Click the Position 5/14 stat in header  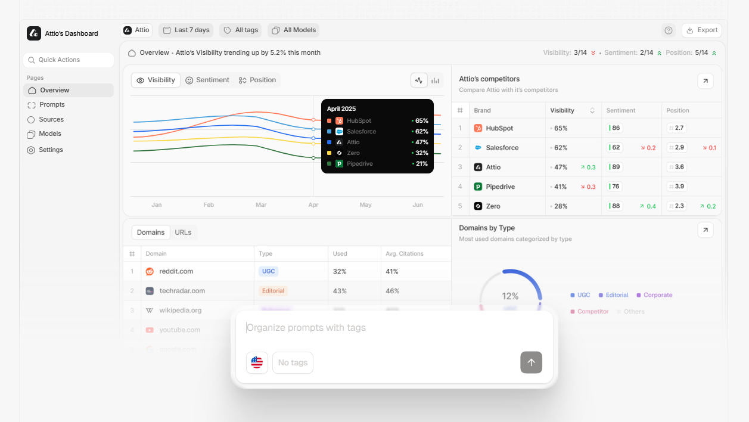coord(691,53)
